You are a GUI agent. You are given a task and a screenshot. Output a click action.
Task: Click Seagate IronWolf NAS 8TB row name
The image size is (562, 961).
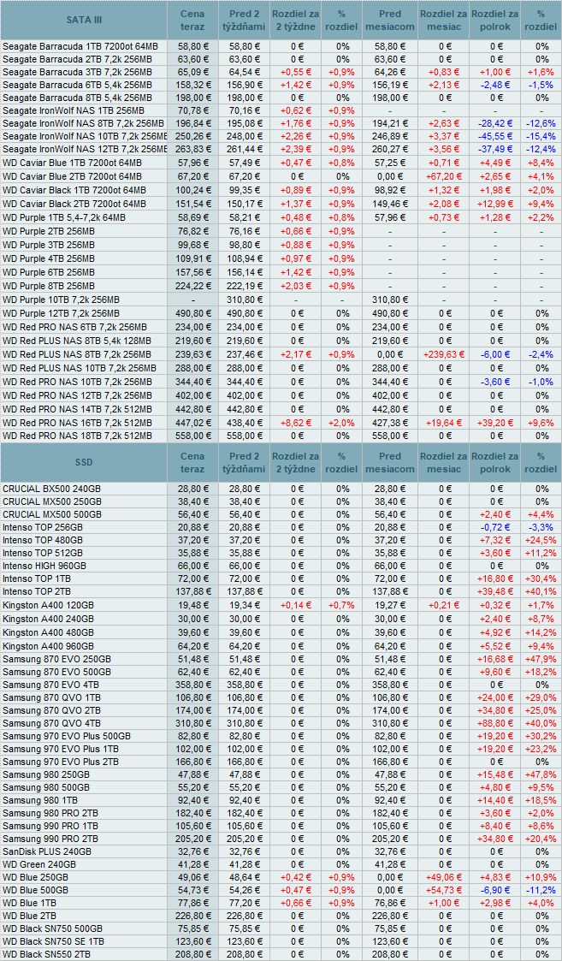point(84,123)
